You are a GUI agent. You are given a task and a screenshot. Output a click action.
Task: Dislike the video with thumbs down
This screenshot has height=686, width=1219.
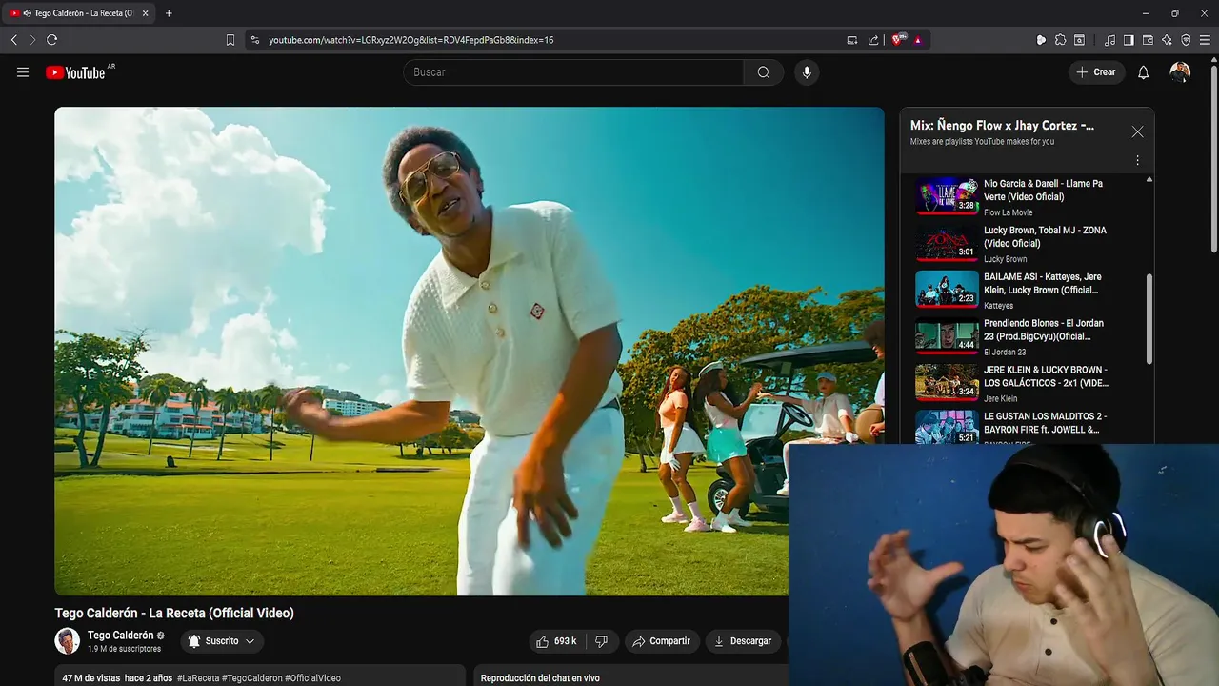(x=602, y=641)
